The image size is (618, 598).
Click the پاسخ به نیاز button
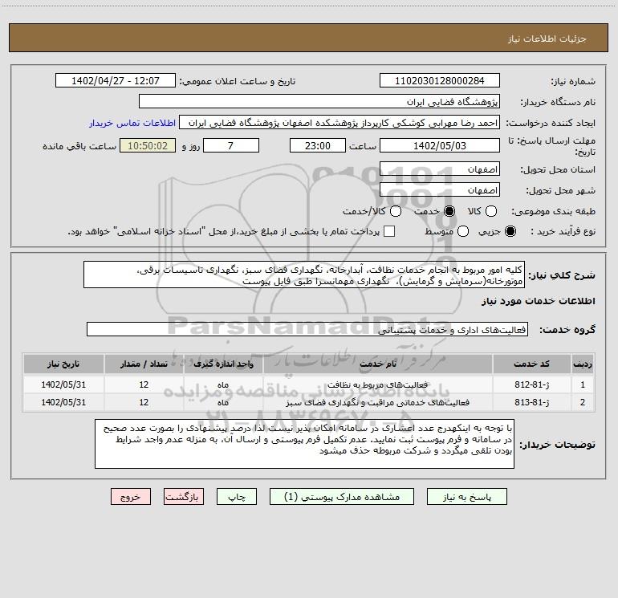466,497
